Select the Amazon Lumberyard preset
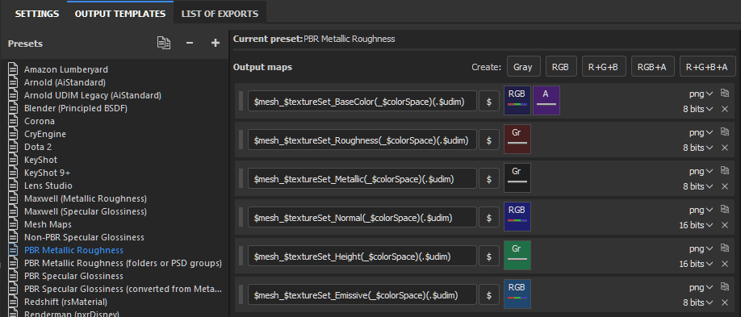The width and height of the screenshot is (741, 317). point(66,69)
